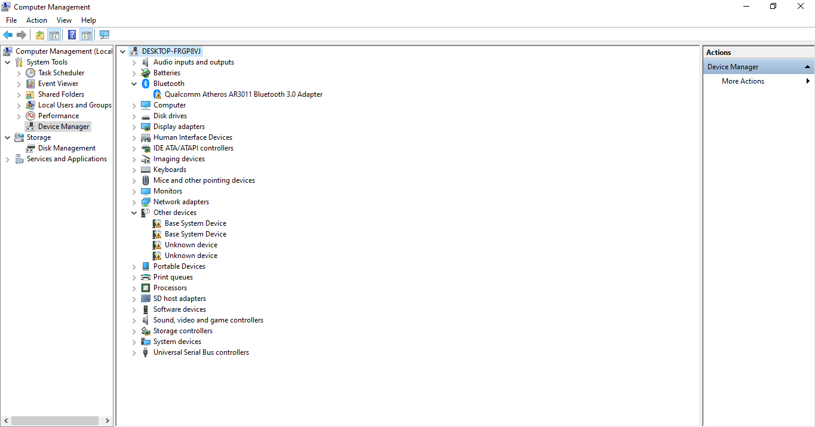Click the Performance icon in sidebar
The image size is (815, 427).
pos(30,116)
